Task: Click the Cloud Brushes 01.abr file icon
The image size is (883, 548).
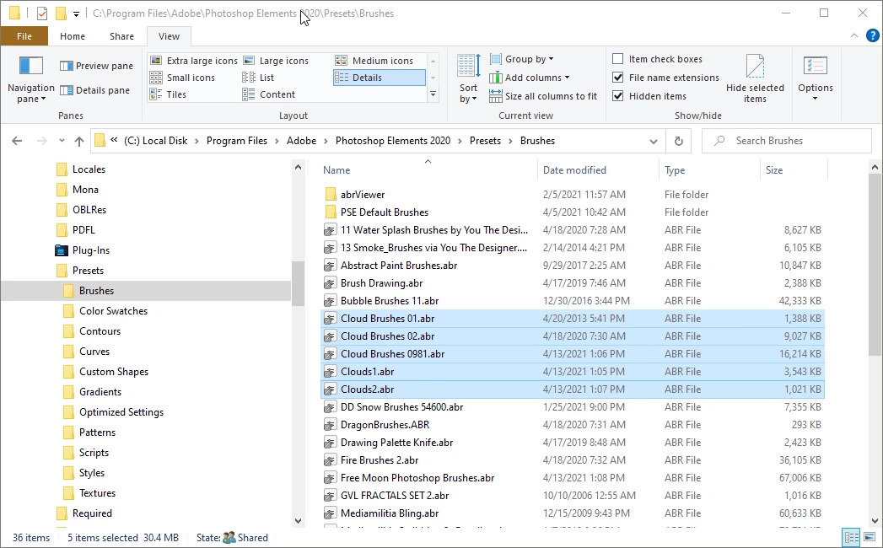Action: click(x=330, y=319)
